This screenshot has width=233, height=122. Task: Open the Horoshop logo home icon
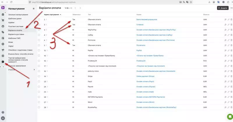tap(3, 8)
